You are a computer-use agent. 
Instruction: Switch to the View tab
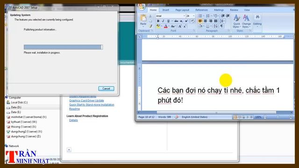(247, 10)
